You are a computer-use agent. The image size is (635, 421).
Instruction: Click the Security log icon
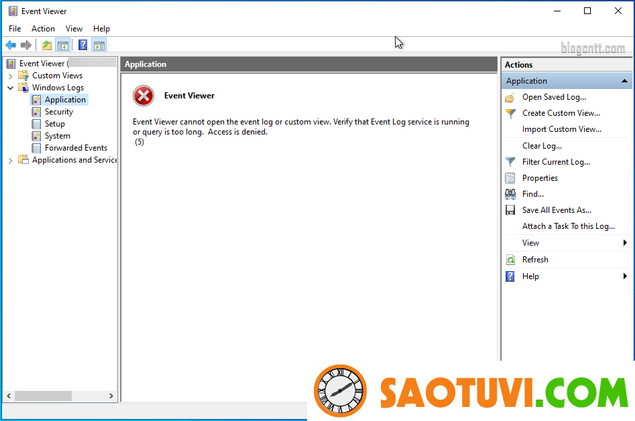(x=36, y=112)
